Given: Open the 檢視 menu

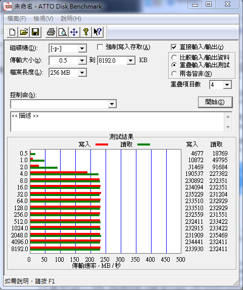Looking at the screenshot, I should (x=43, y=19).
